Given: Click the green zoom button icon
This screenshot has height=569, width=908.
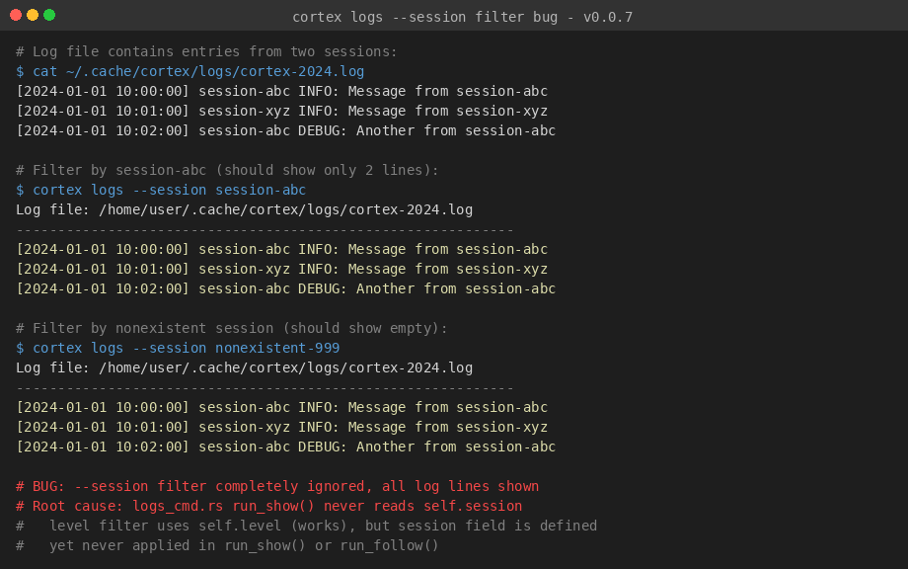Looking at the screenshot, I should 47,16.
